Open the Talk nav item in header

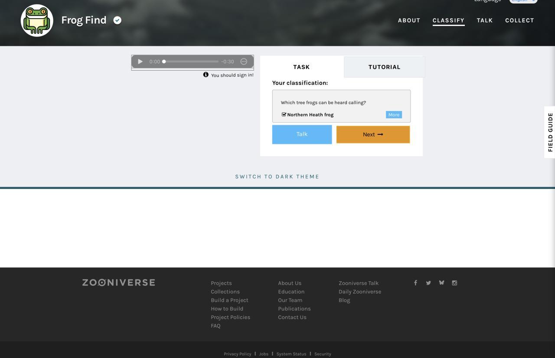(x=485, y=20)
